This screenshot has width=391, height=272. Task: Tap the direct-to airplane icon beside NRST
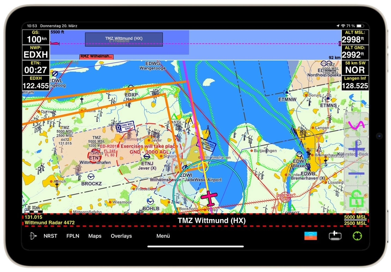coord(32,236)
